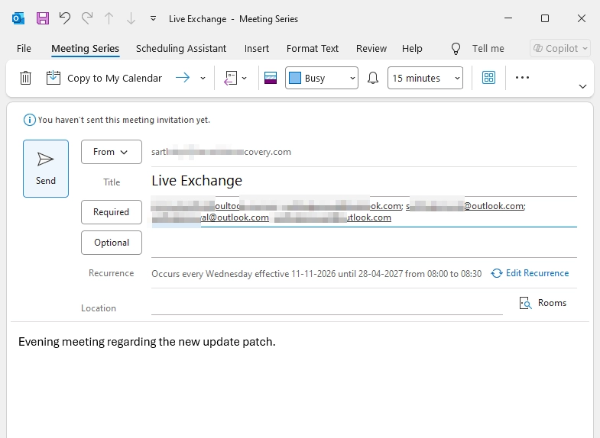600x438 pixels.
Task: Click the Forward arrow icon
Action: [183, 78]
